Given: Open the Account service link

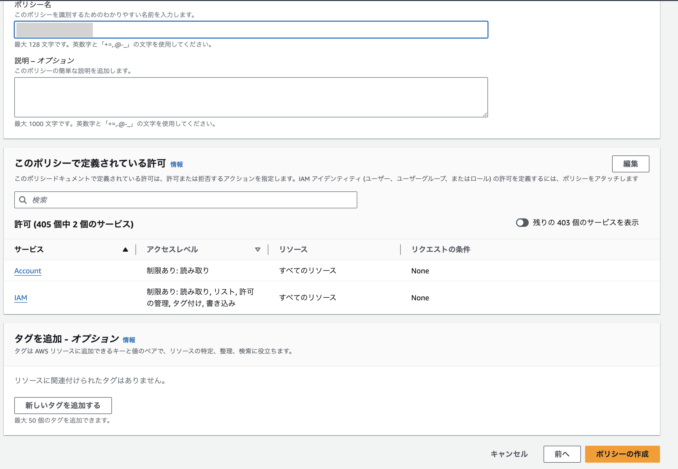Looking at the screenshot, I should point(28,271).
